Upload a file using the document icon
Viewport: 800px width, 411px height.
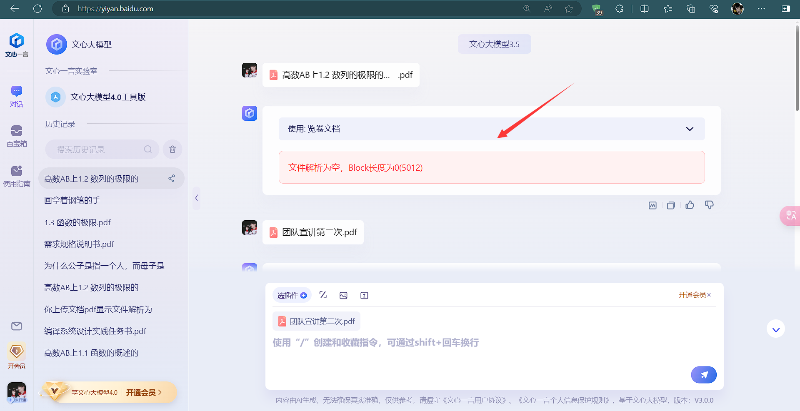pos(364,295)
